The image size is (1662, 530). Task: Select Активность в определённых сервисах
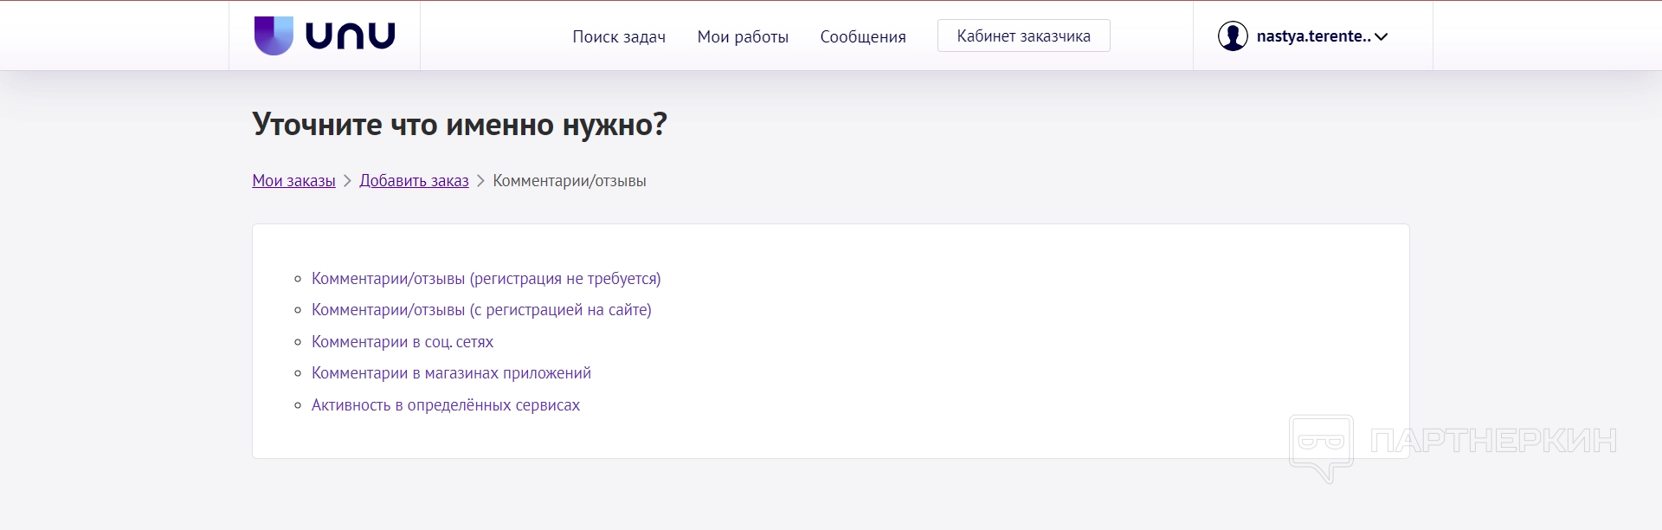pyautogui.click(x=446, y=405)
